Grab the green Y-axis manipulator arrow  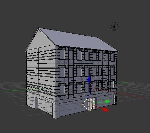point(108,101)
